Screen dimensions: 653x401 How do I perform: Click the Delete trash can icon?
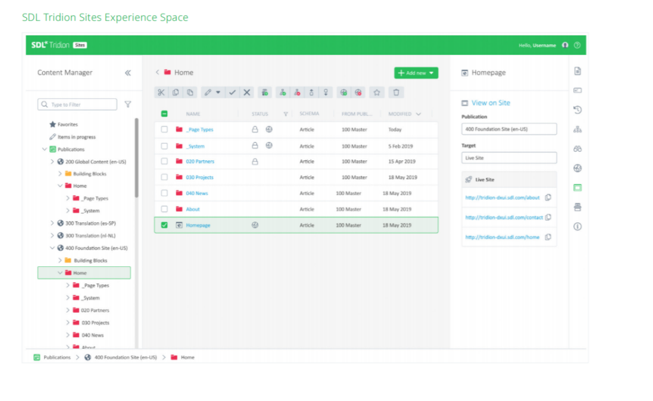[x=396, y=93]
